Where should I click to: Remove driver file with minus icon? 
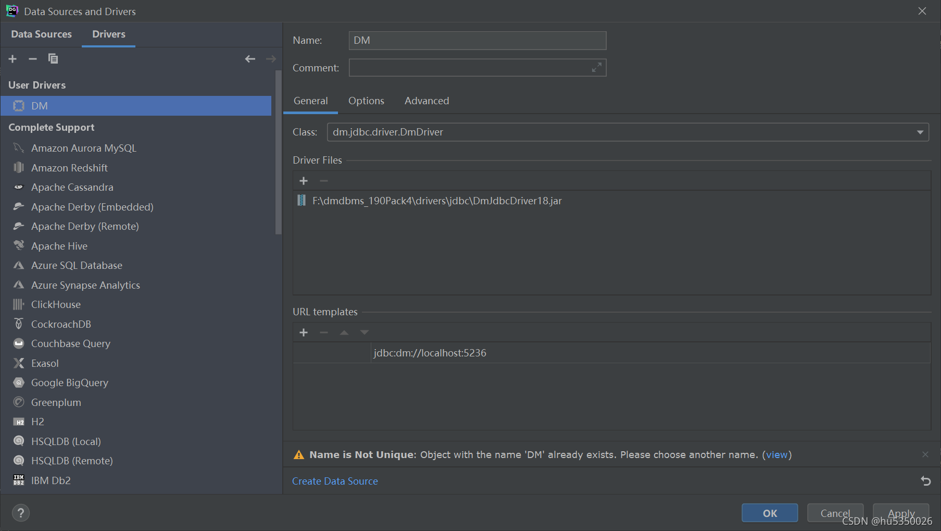tap(324, 181)
